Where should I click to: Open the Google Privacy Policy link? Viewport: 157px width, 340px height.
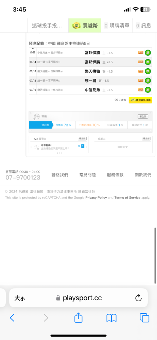tap(96, 198)
